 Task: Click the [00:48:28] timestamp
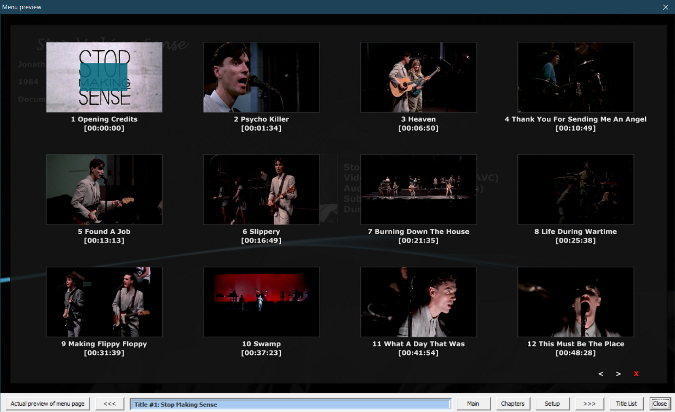pyautogui.click(x=575, y=353)
